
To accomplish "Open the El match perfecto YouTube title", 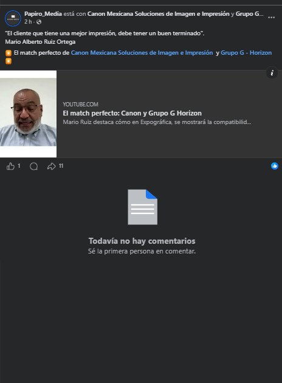I will (132, 113).
